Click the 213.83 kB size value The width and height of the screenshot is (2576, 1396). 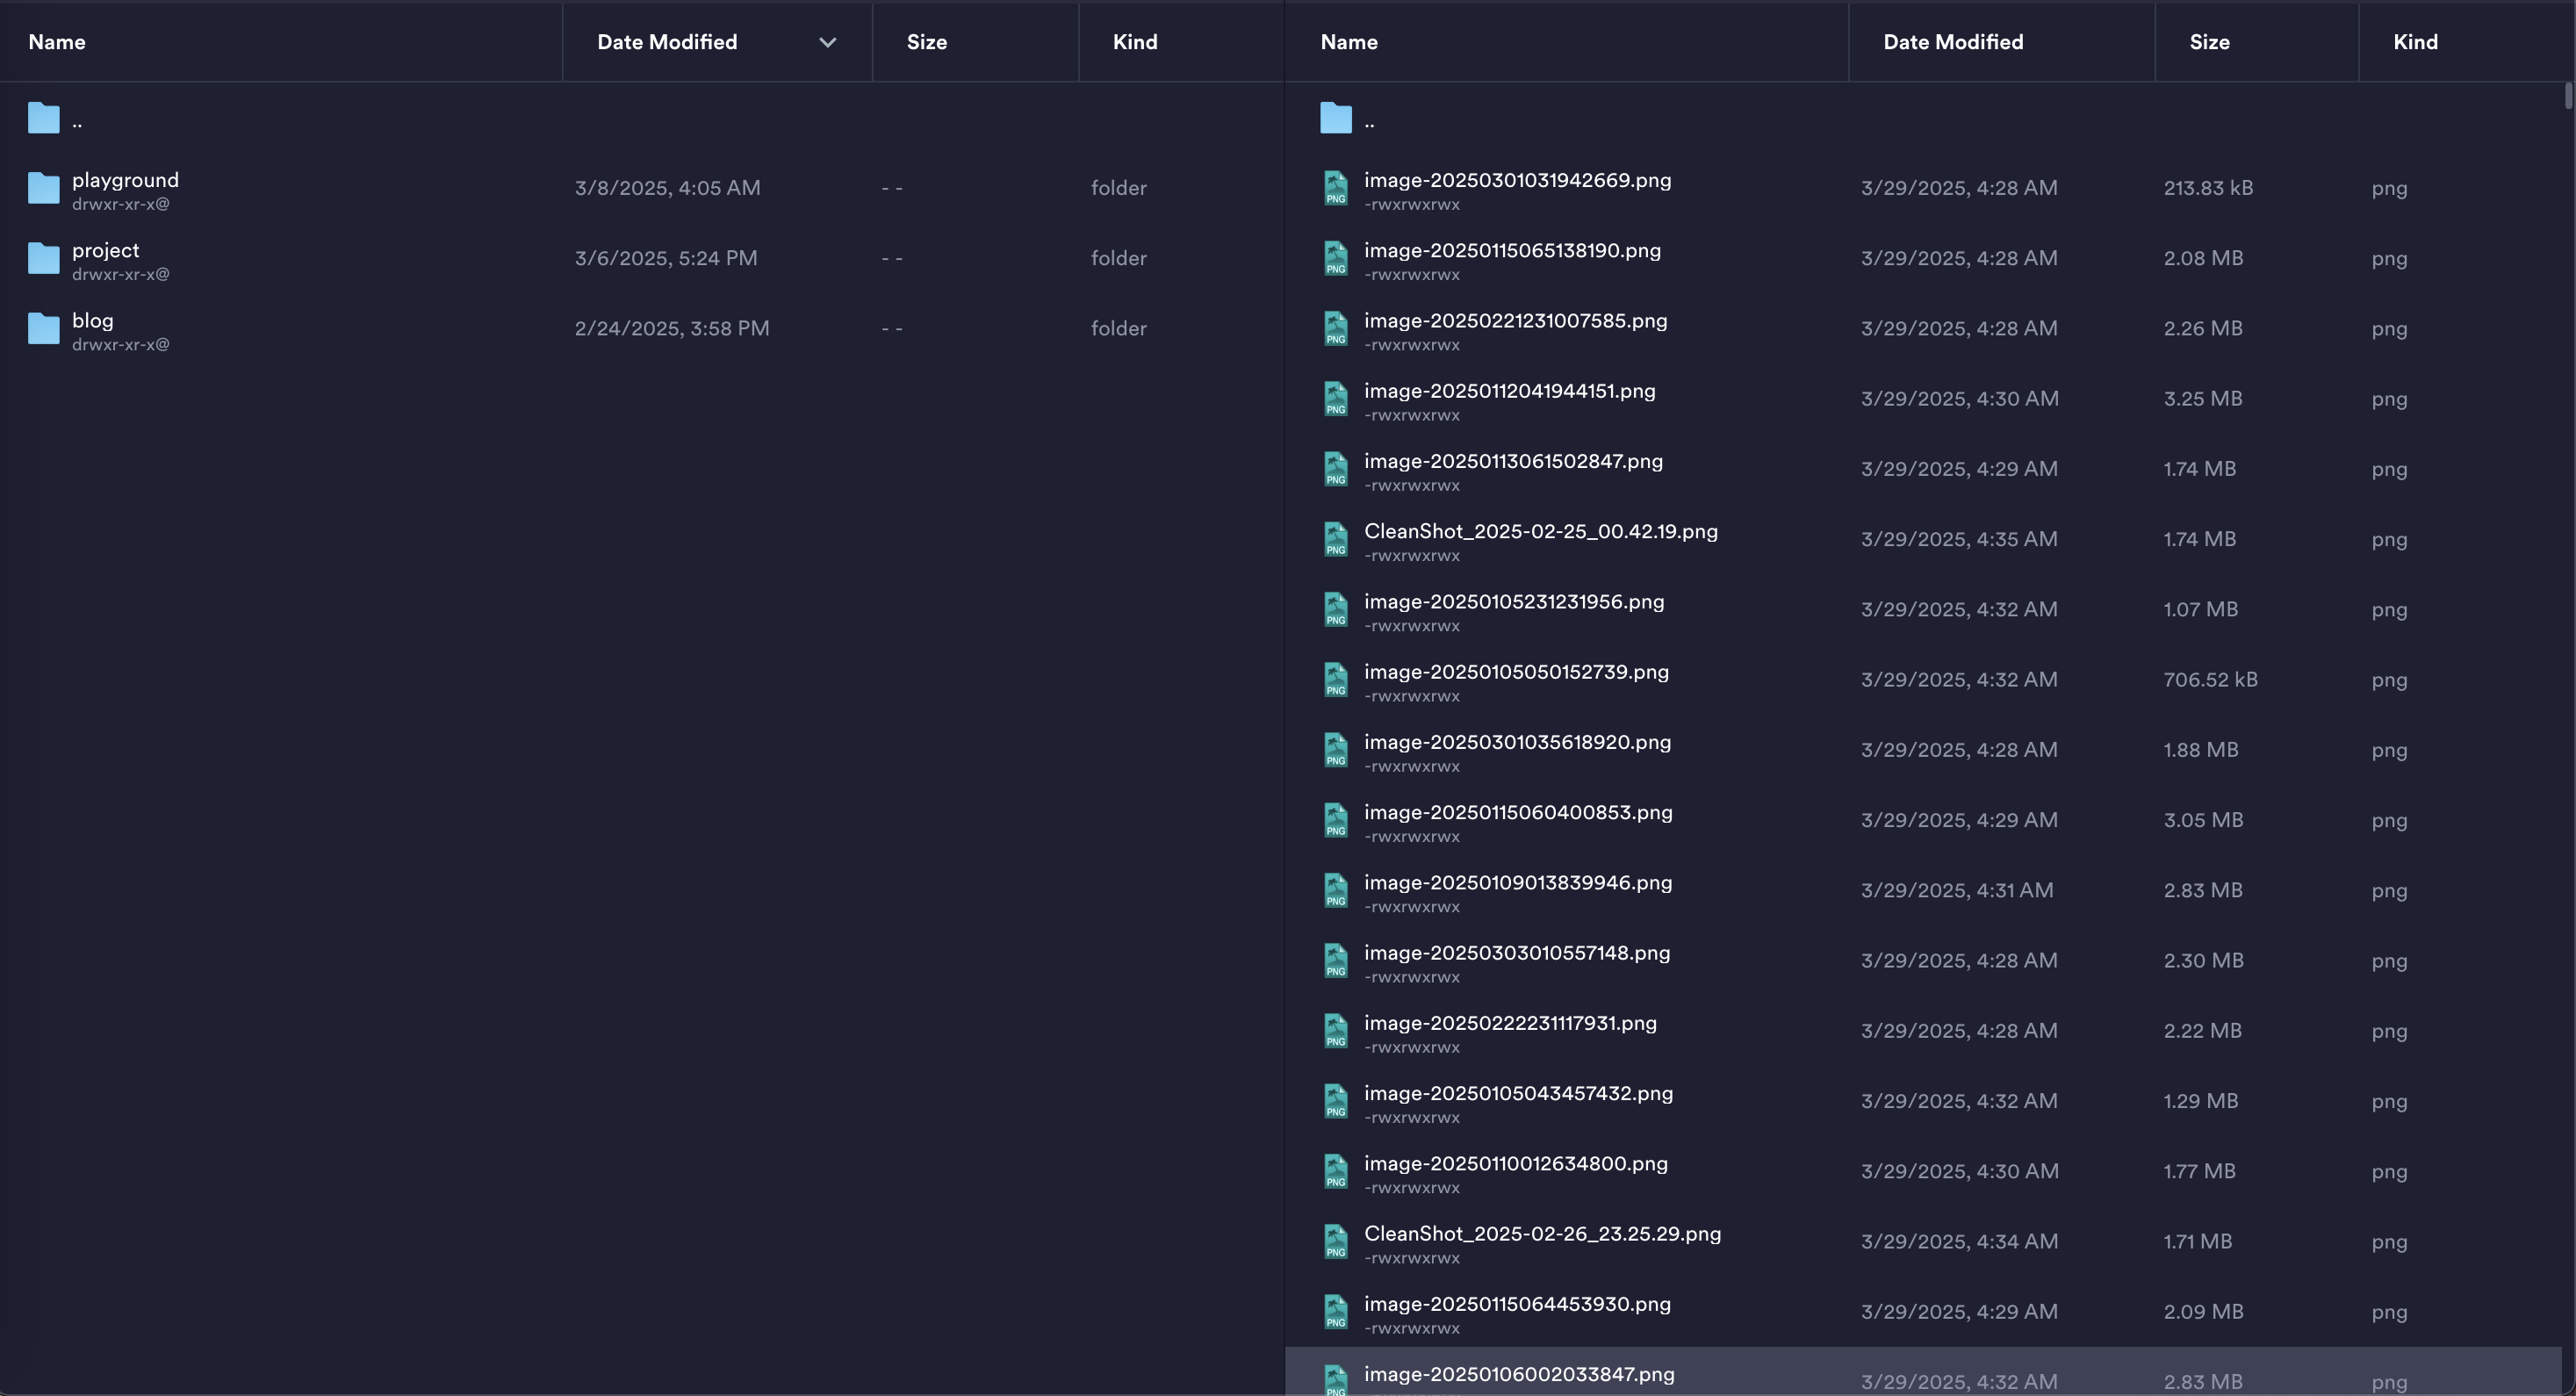click(x=2208, y=188)
